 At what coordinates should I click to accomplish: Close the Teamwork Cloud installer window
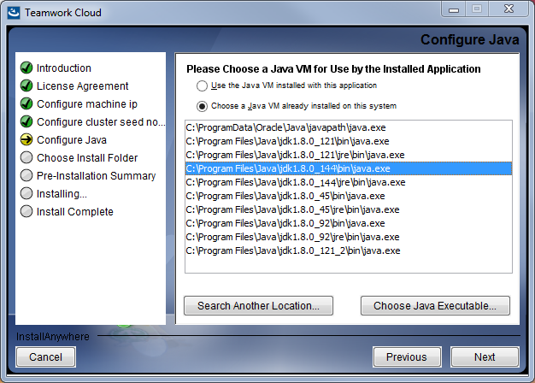(509, 9)
